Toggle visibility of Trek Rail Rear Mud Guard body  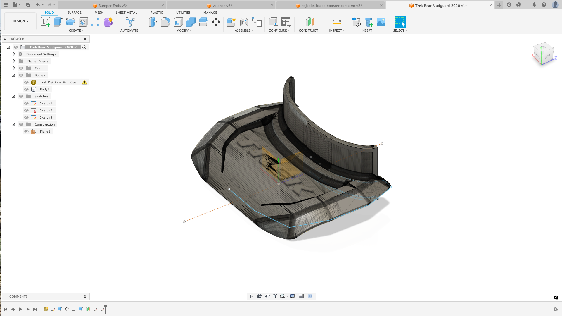coord(26,82)
